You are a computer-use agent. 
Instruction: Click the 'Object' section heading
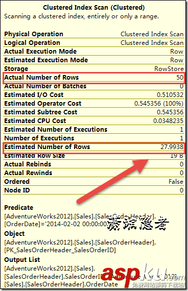[14, 234]
